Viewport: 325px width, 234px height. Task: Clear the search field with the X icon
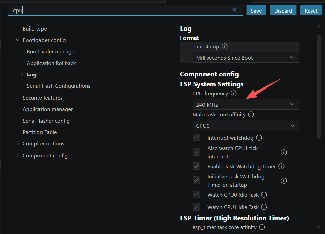[x=234, y=10]
